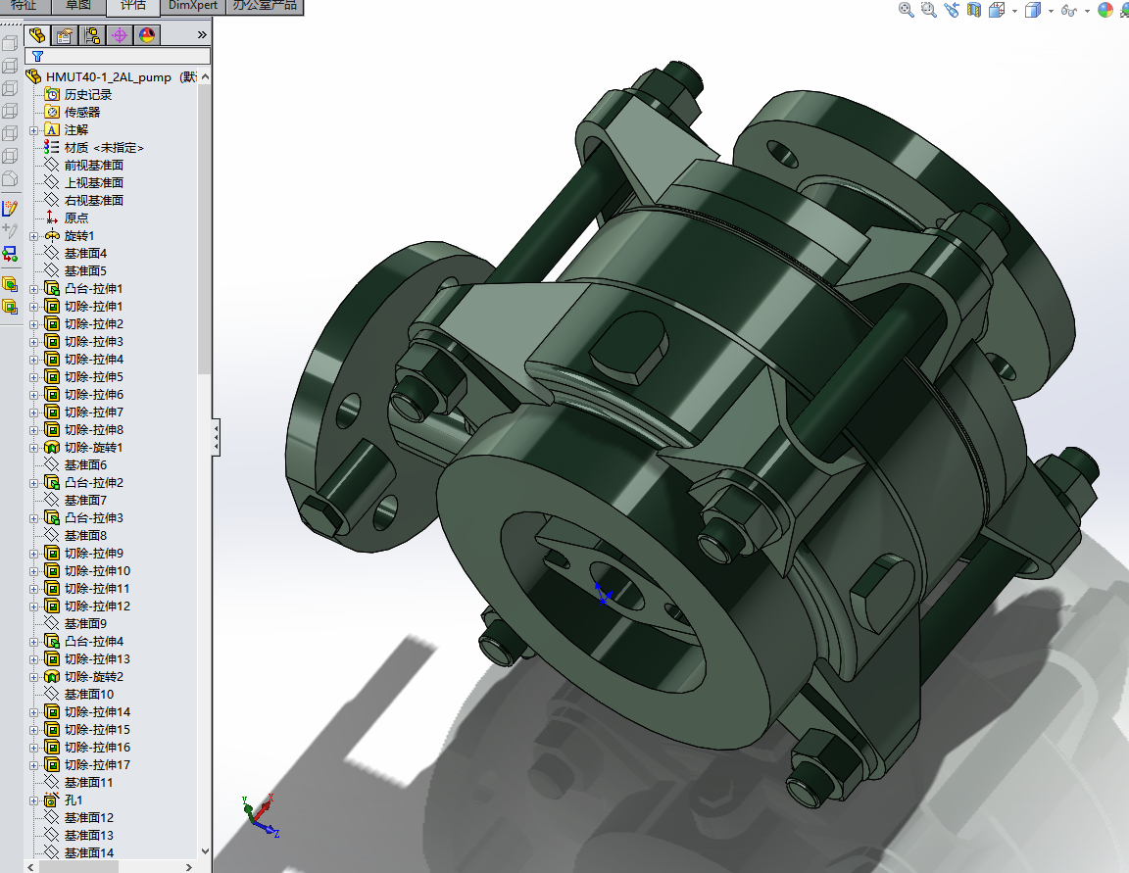Click Edit Appearance color ball icon
Image resolution: width=1129 pixels, height=873 pixels.
pos(1105,10)
